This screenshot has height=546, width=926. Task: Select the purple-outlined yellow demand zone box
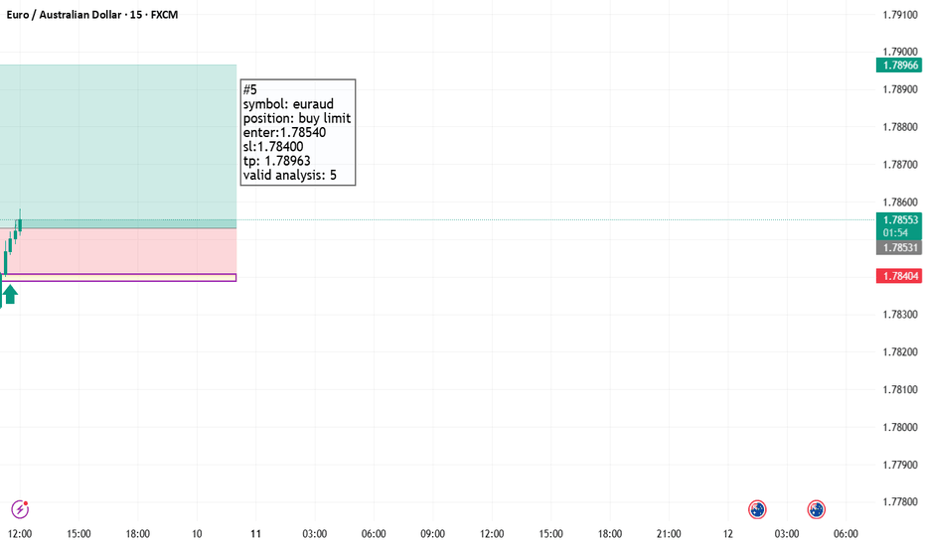118,277
